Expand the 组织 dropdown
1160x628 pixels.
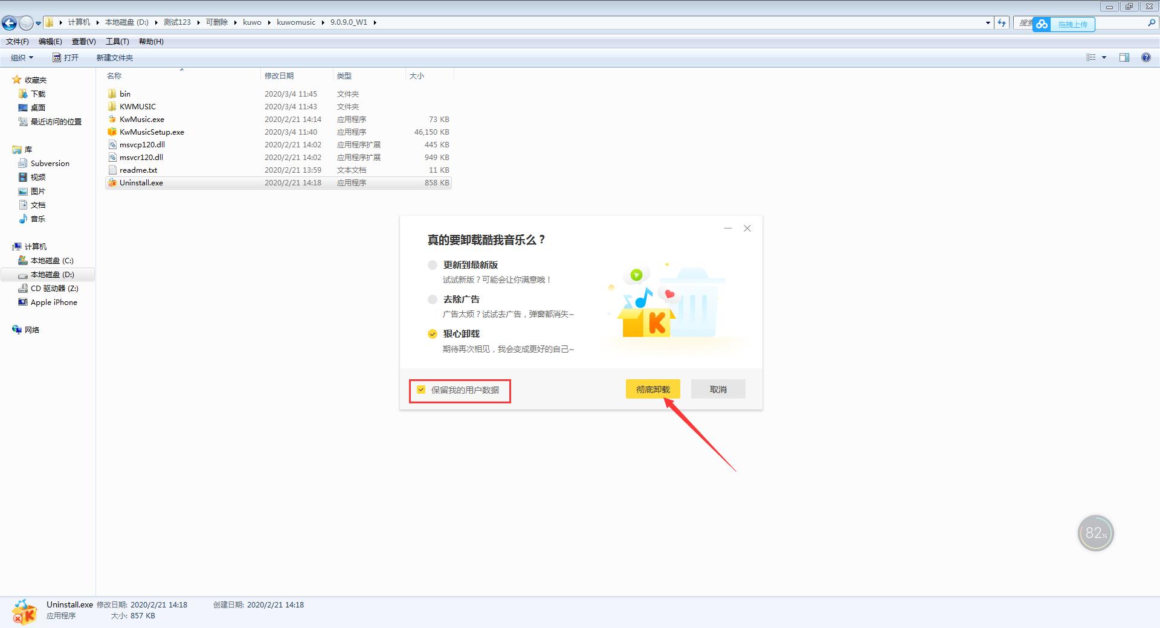22,57
